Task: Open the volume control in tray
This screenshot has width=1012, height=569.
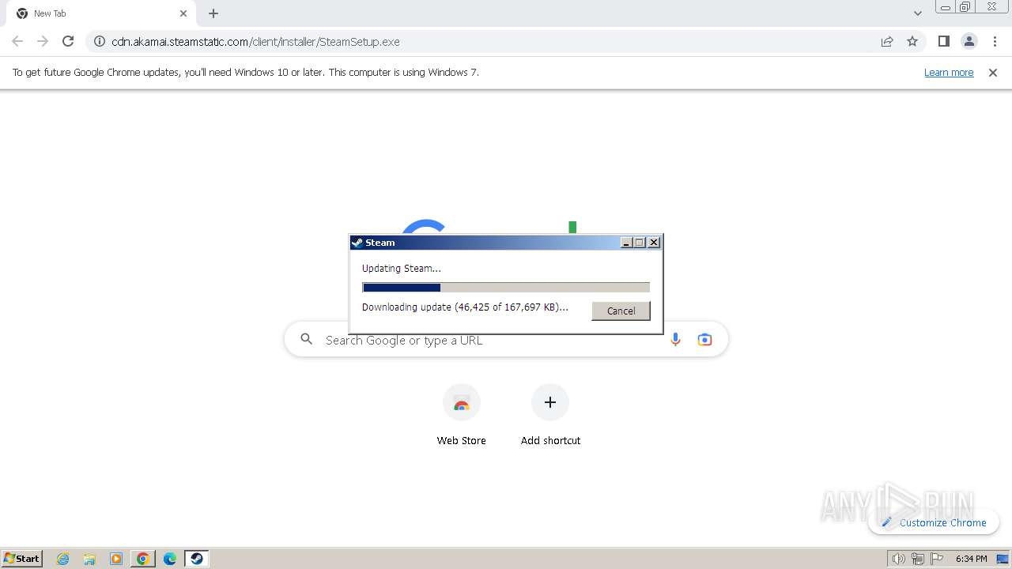Action: point(898,559)
